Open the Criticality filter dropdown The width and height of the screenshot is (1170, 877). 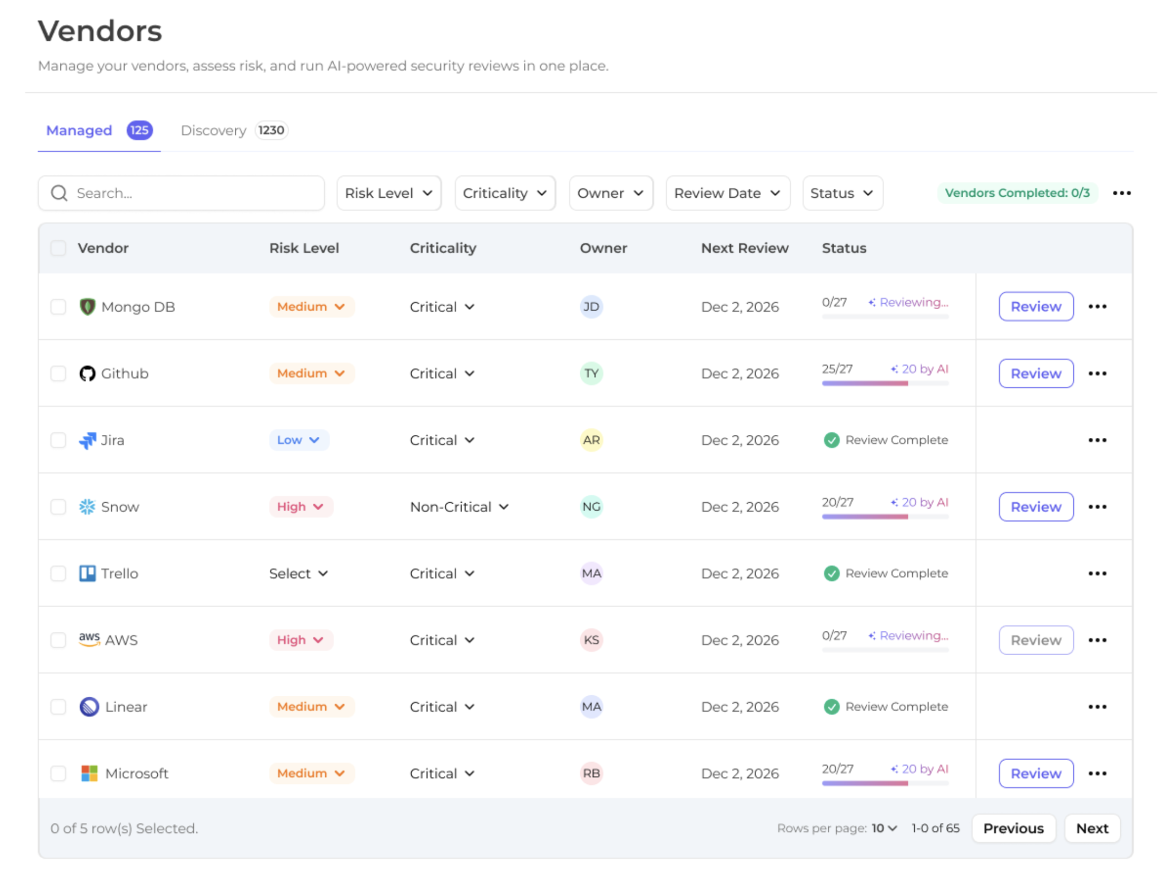coord(505,193)
